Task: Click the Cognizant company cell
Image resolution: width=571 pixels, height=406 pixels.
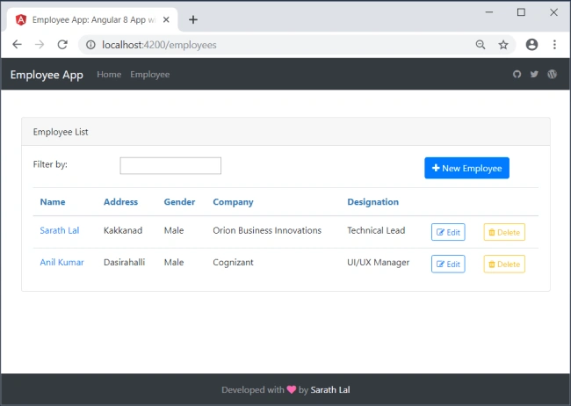Action: (x=233, y=263)
